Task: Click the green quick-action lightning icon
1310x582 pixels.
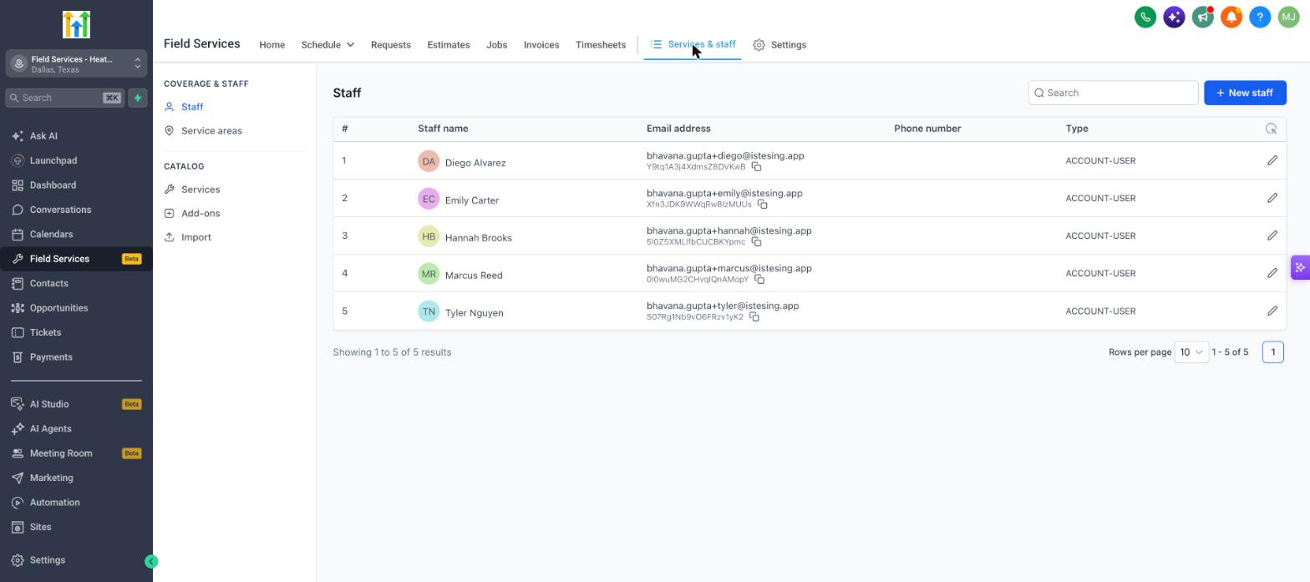Action: [x=138, y=98]
